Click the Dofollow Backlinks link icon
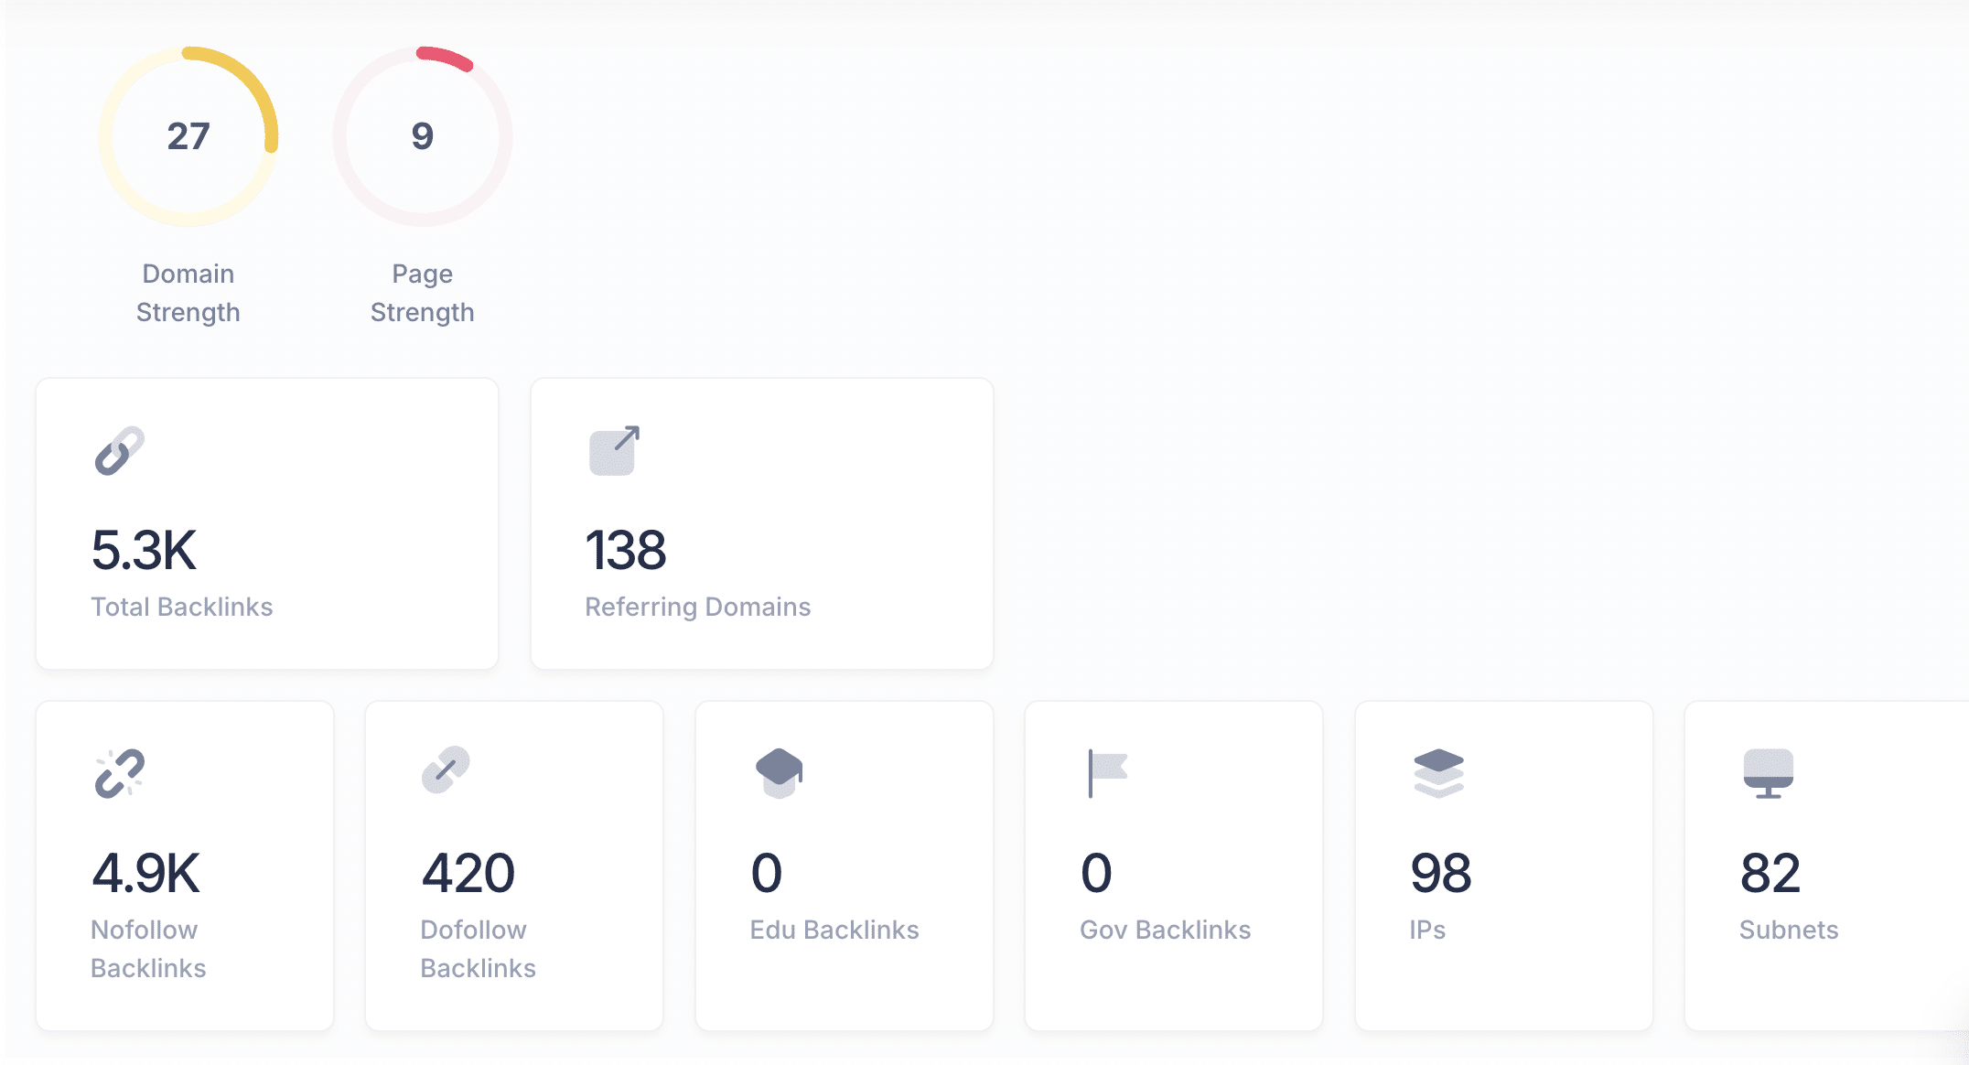 point(446,770)
